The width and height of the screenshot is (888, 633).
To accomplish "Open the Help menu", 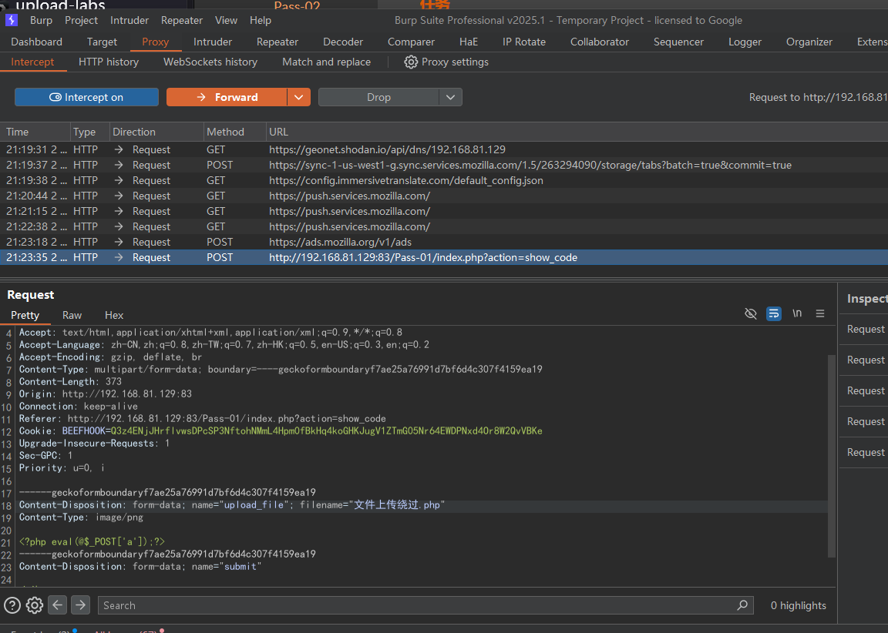I will tap(261, 20).
